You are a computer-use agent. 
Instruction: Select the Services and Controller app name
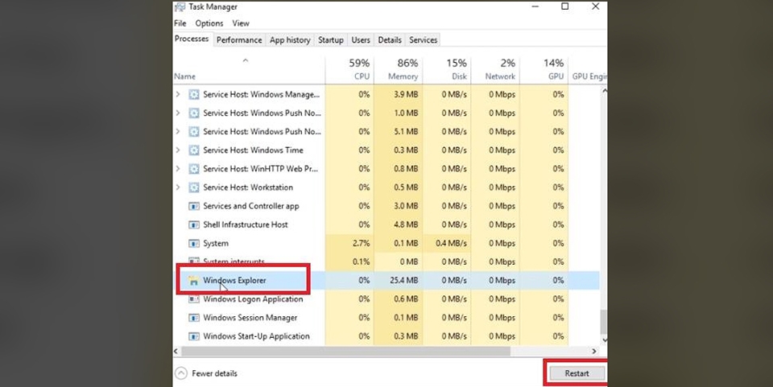point(251,206)
